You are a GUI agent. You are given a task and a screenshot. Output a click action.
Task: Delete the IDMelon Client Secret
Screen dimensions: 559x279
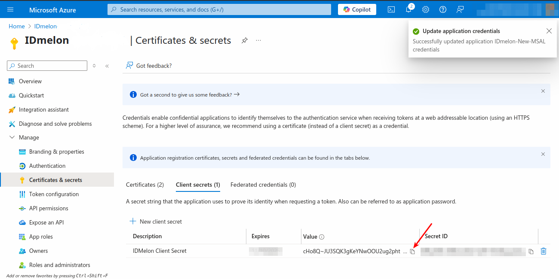pos(544,251)
